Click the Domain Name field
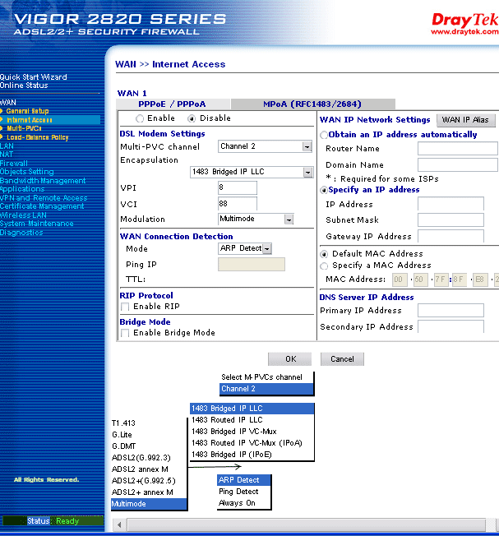 458,165
